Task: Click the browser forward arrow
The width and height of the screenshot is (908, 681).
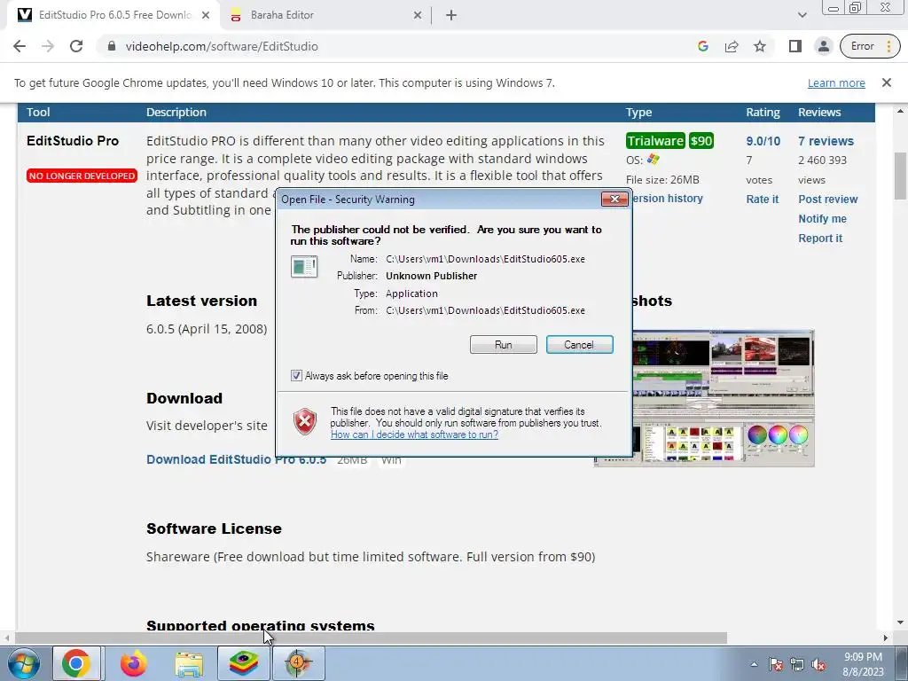Action: pyautogui.click(x=48, y=46)
